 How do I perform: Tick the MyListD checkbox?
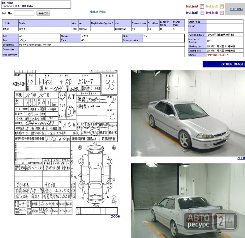222,13
